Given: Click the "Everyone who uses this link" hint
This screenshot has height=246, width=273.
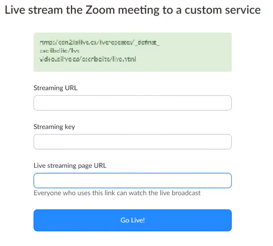Looking at the screenshot, I should pos(117,193).
